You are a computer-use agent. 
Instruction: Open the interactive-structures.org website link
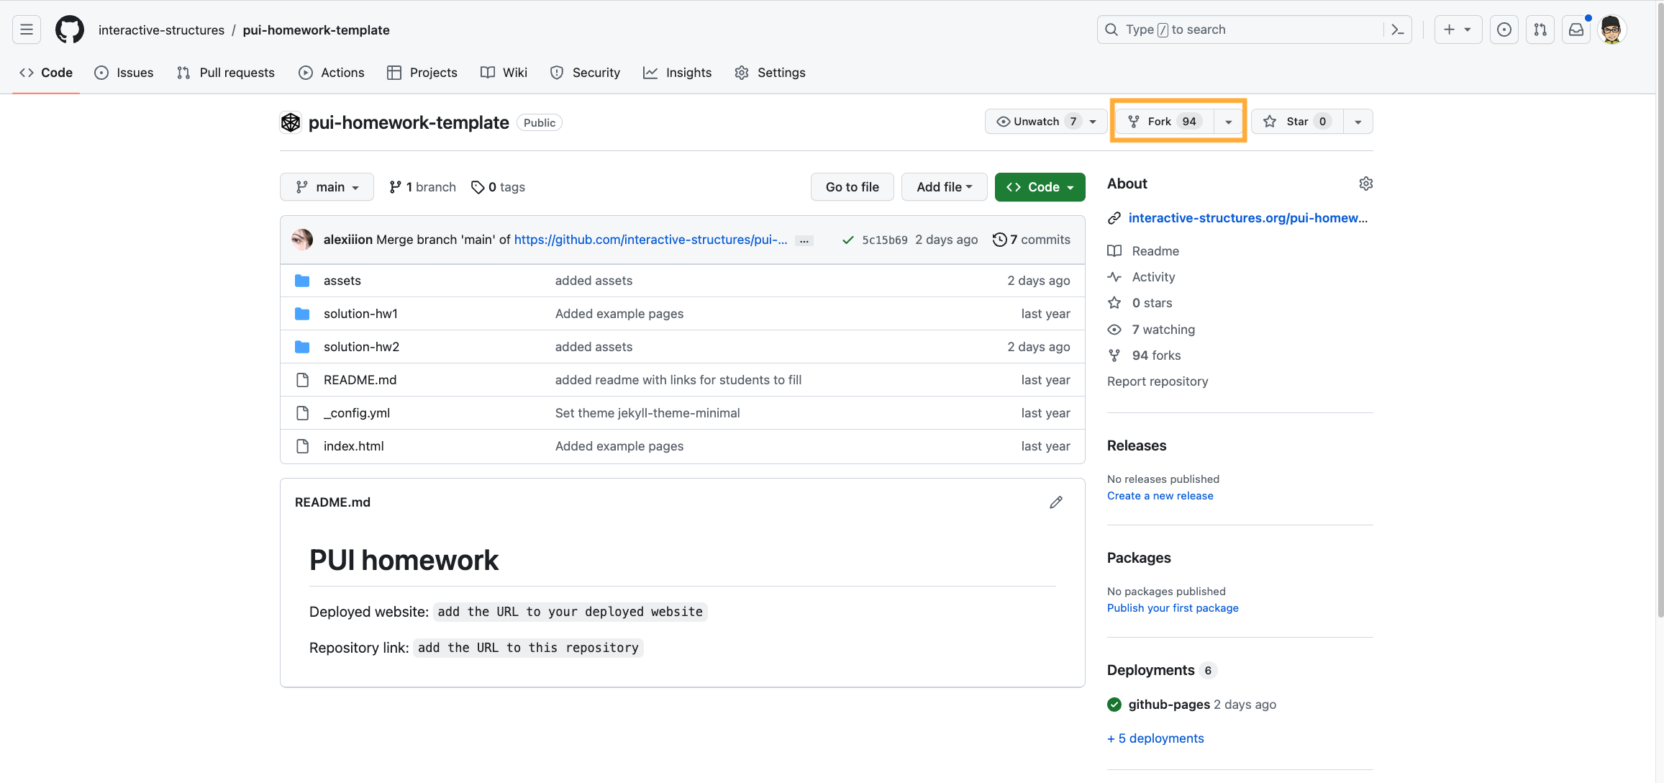[x=1247, y=218]
